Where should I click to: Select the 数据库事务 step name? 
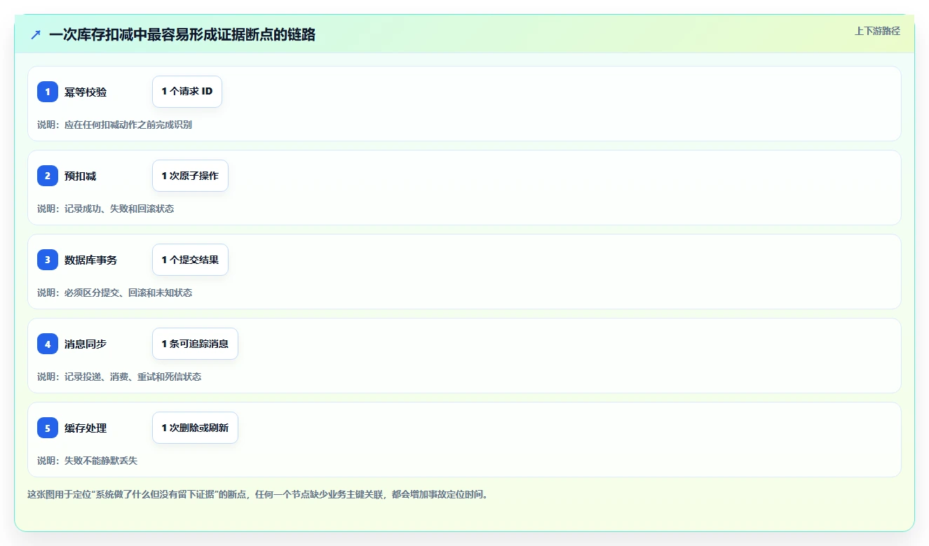point(91,260)
